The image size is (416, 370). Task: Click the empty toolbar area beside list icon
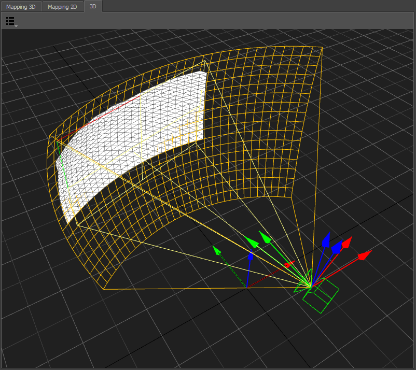207,21
